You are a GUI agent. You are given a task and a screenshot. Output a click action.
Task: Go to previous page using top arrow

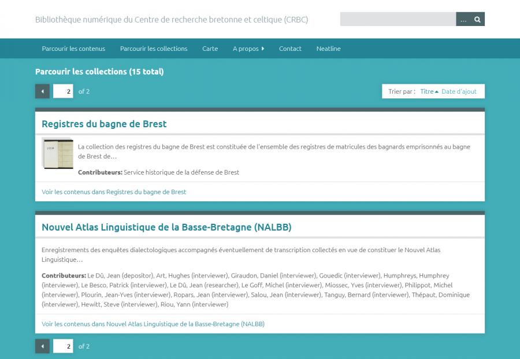point(42,91)
